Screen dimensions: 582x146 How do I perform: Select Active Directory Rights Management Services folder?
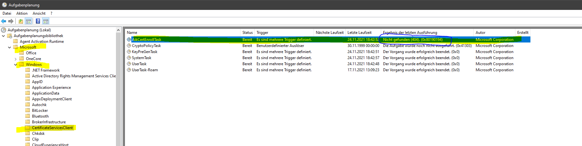tap(74, 76)
